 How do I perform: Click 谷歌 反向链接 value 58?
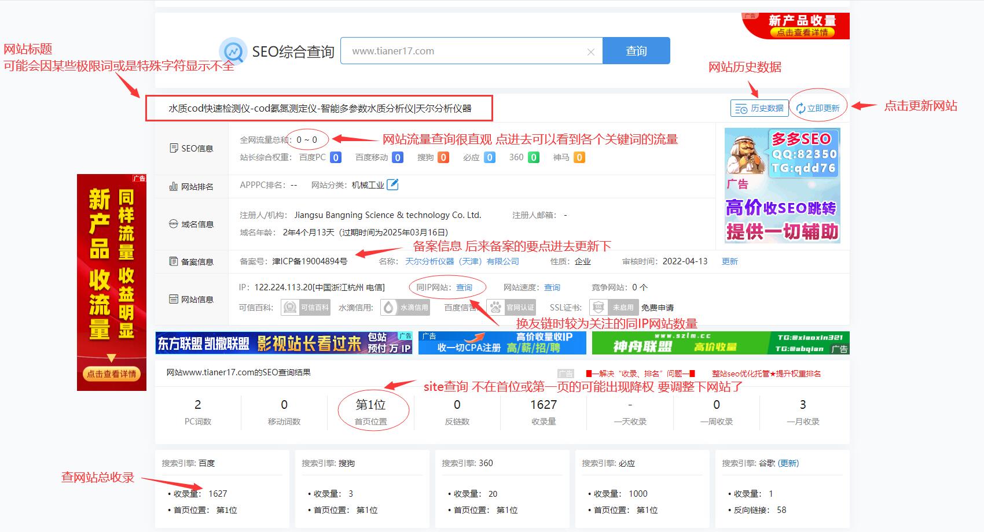781,509
